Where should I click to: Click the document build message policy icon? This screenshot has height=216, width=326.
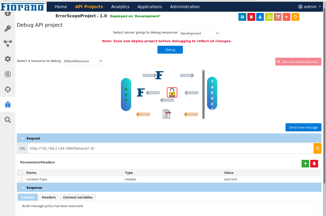(167, 114)
